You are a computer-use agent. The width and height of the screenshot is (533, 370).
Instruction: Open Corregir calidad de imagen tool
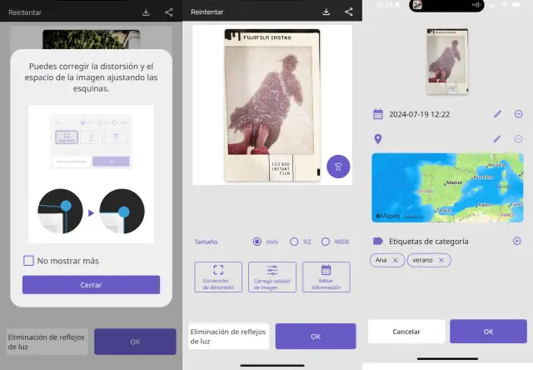272,277
